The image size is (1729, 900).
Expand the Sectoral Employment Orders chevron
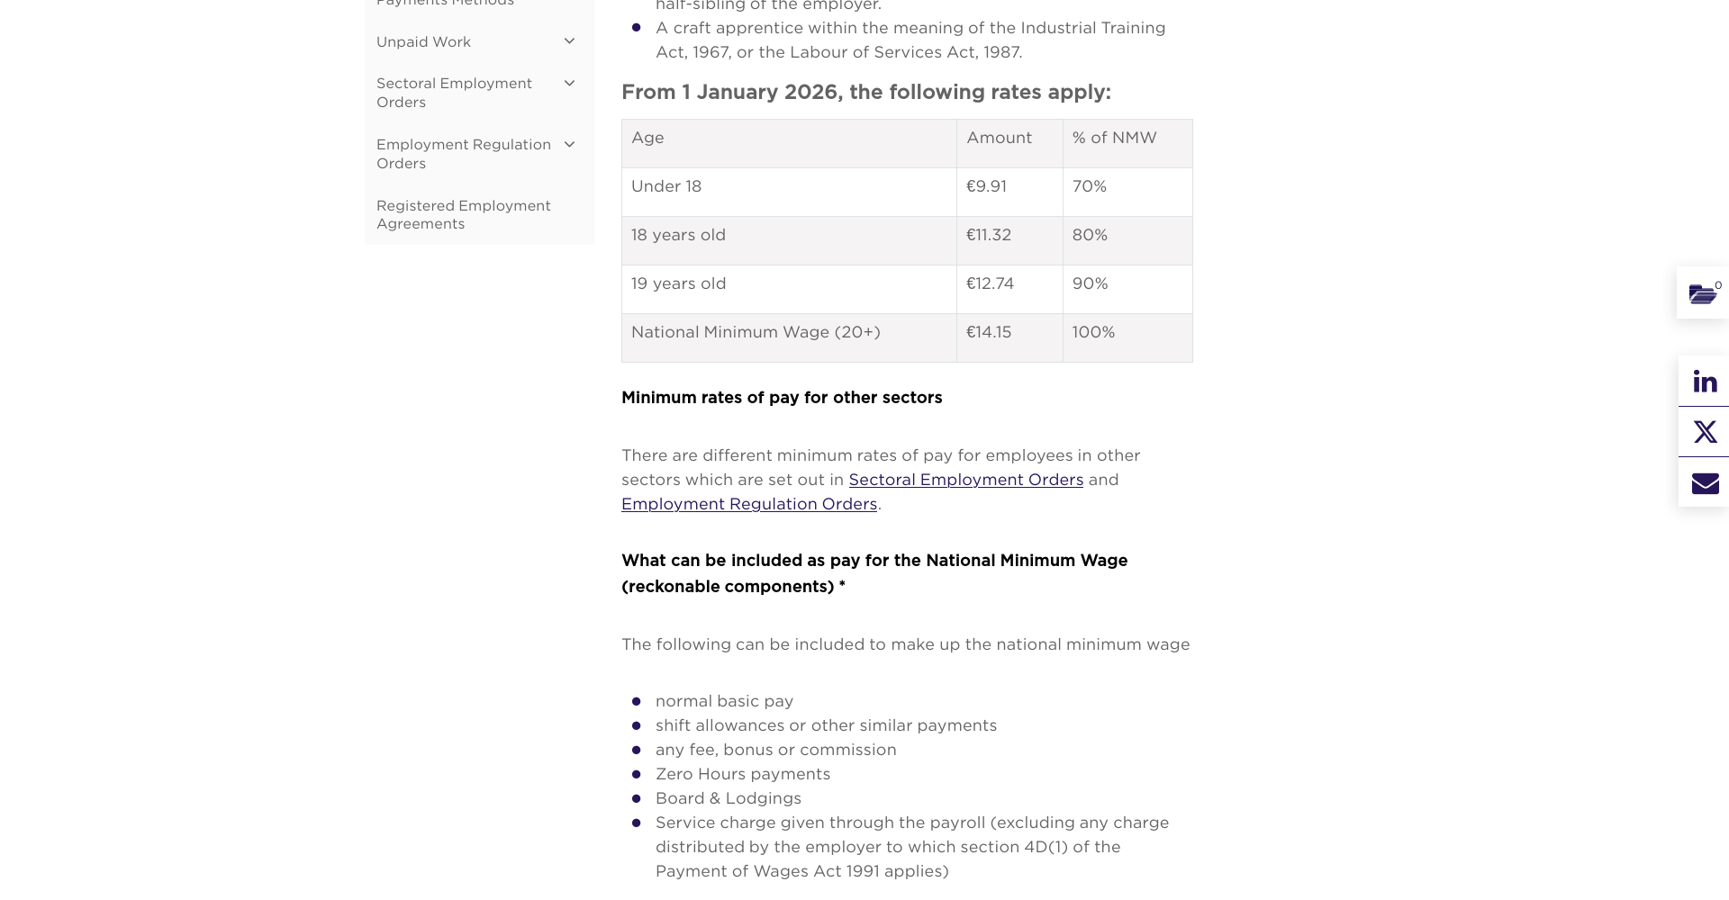point(569,84)
